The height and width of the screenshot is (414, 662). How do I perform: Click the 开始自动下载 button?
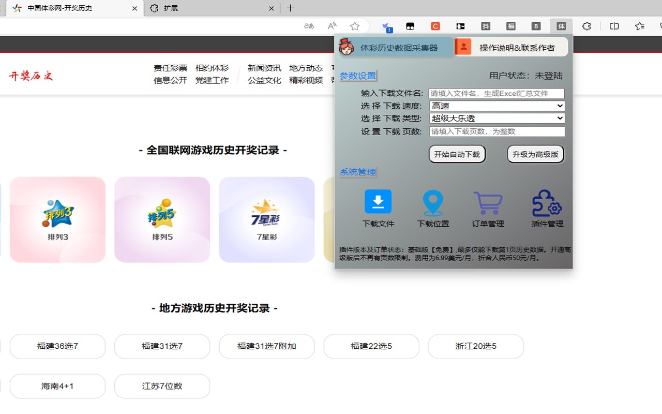point(457,154)
